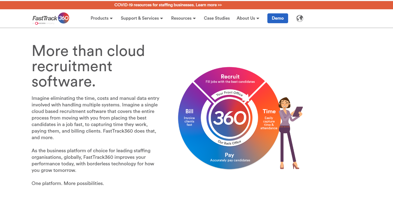Click the FastTrack360 logo
Screen dimensions: 393x197
(51, 18)
